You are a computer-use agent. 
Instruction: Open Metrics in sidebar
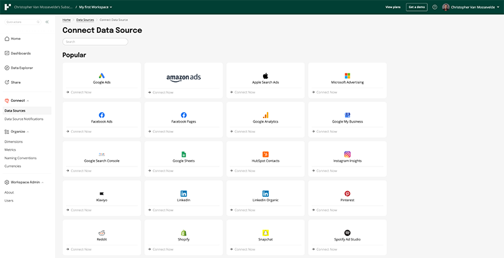coord(10,150)
